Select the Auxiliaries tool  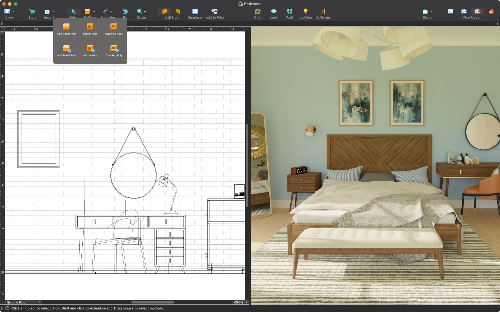[106, 11]
